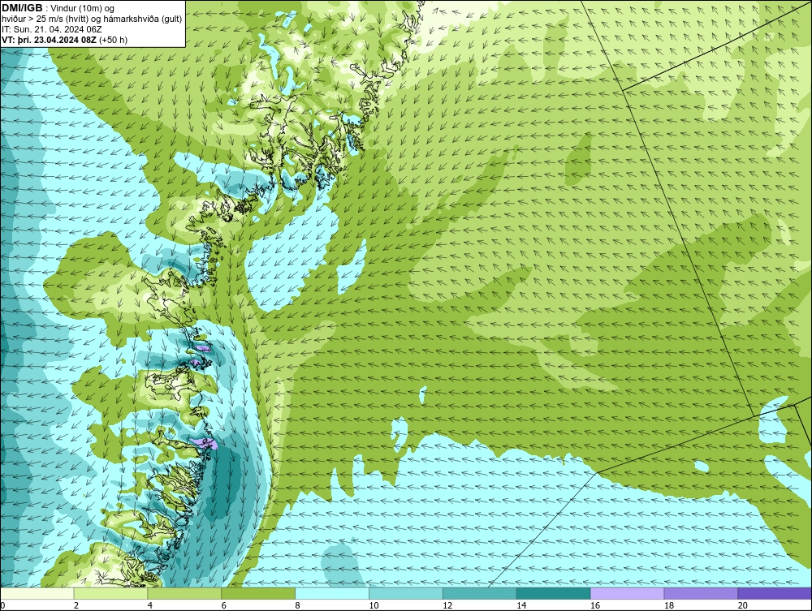
Task: Click the 10–12 m/s turquoise legend swatch
Action: click(406, 593)
